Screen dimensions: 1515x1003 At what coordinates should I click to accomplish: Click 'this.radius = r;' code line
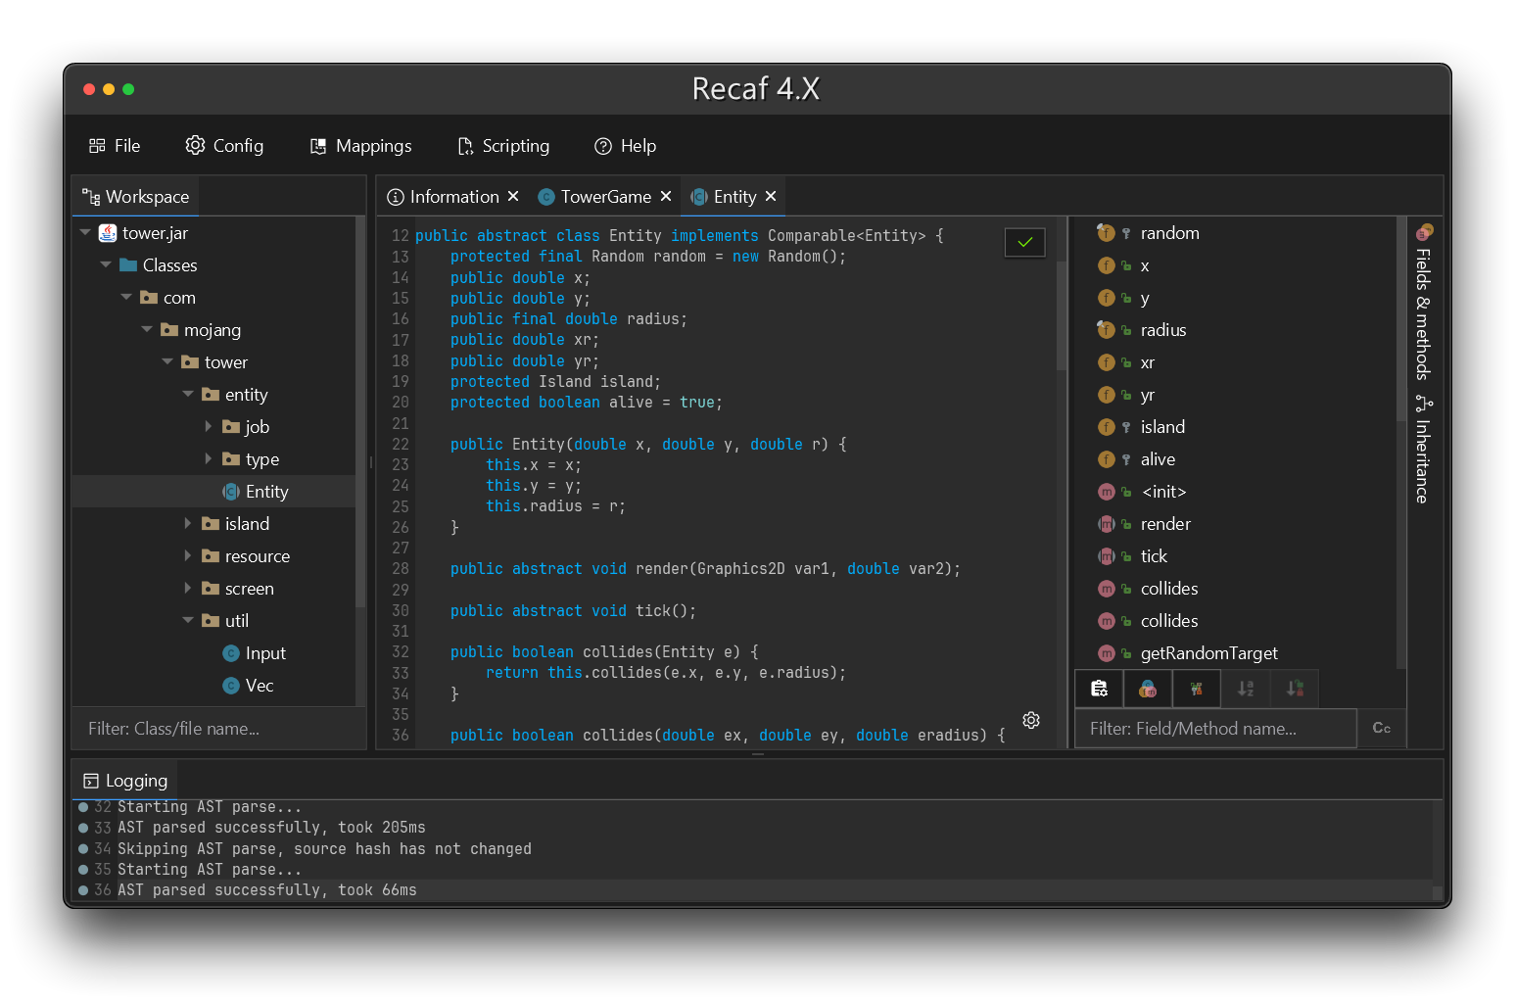(555, 506)
